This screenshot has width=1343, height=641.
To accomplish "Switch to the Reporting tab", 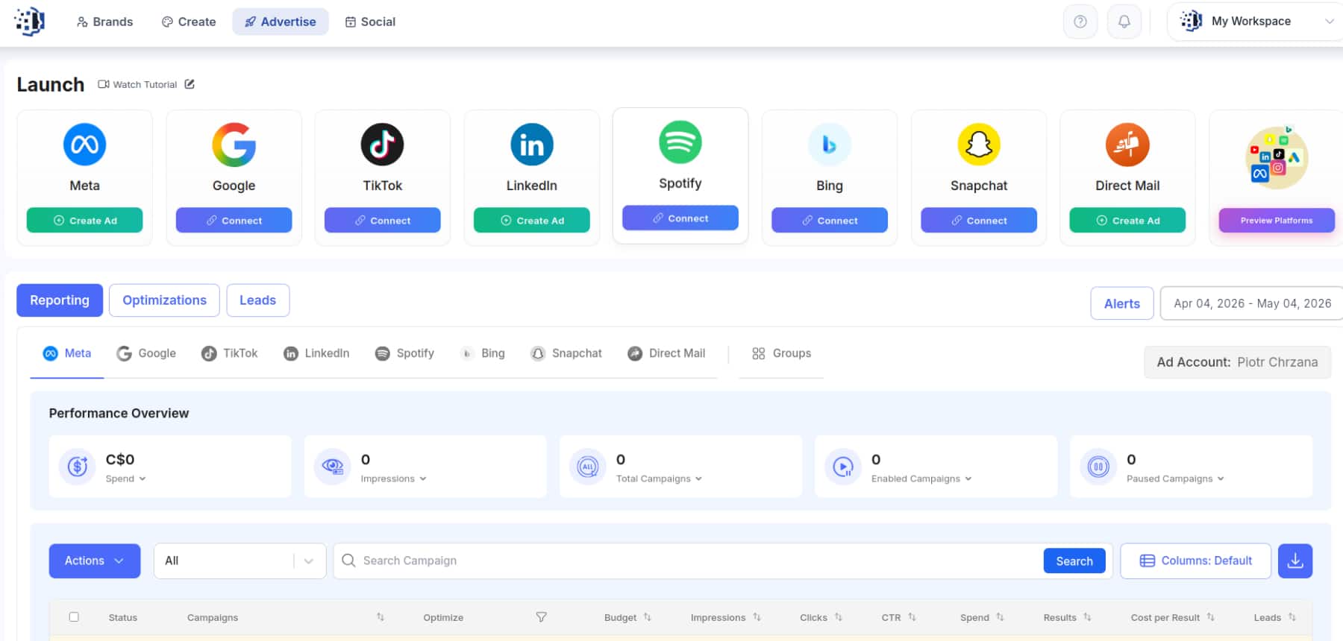I will coord(60,300).
